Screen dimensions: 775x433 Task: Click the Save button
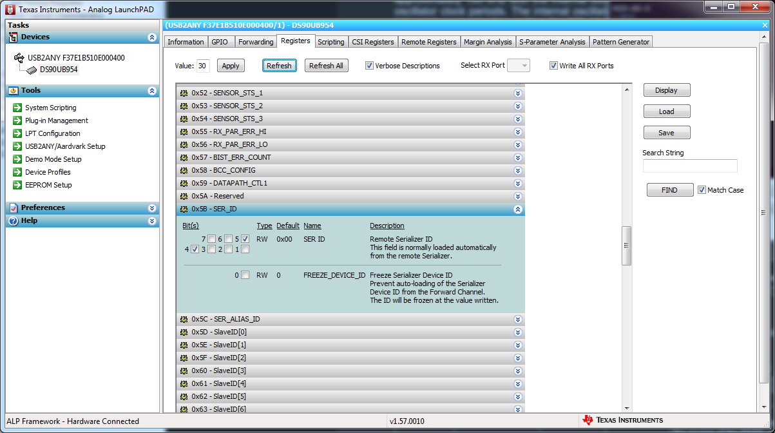point(667,133)
